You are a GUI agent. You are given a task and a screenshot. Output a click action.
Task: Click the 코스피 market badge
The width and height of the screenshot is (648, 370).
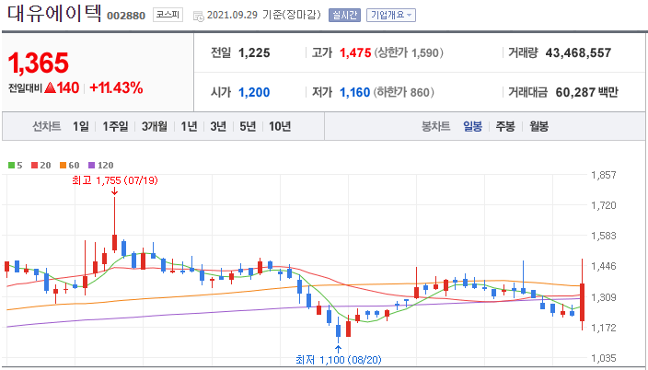[168, 16]
